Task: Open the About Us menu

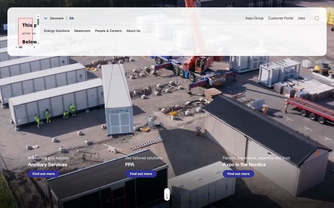Action: 133,31
